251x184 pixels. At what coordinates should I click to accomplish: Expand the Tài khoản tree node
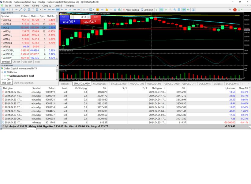point(2,72)
